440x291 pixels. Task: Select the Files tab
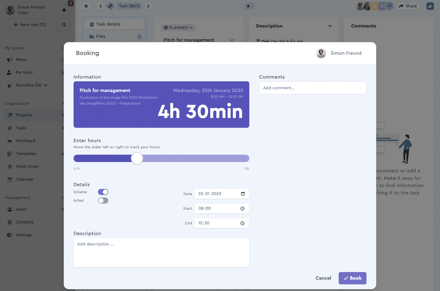pyautogui.click(x=114, y=36)
